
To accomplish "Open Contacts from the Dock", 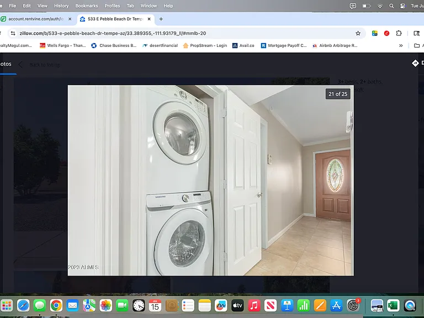I will click(172, 305).
